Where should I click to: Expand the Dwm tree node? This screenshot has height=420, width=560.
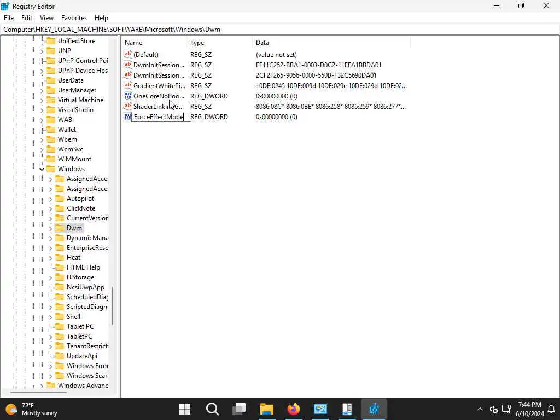click(50, 228)
